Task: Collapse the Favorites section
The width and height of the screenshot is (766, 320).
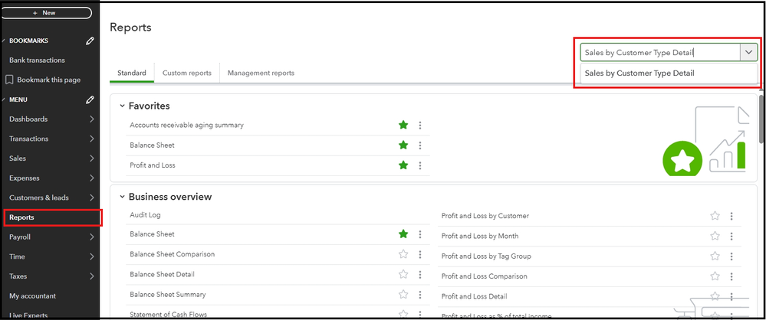Action: [121, 106]
